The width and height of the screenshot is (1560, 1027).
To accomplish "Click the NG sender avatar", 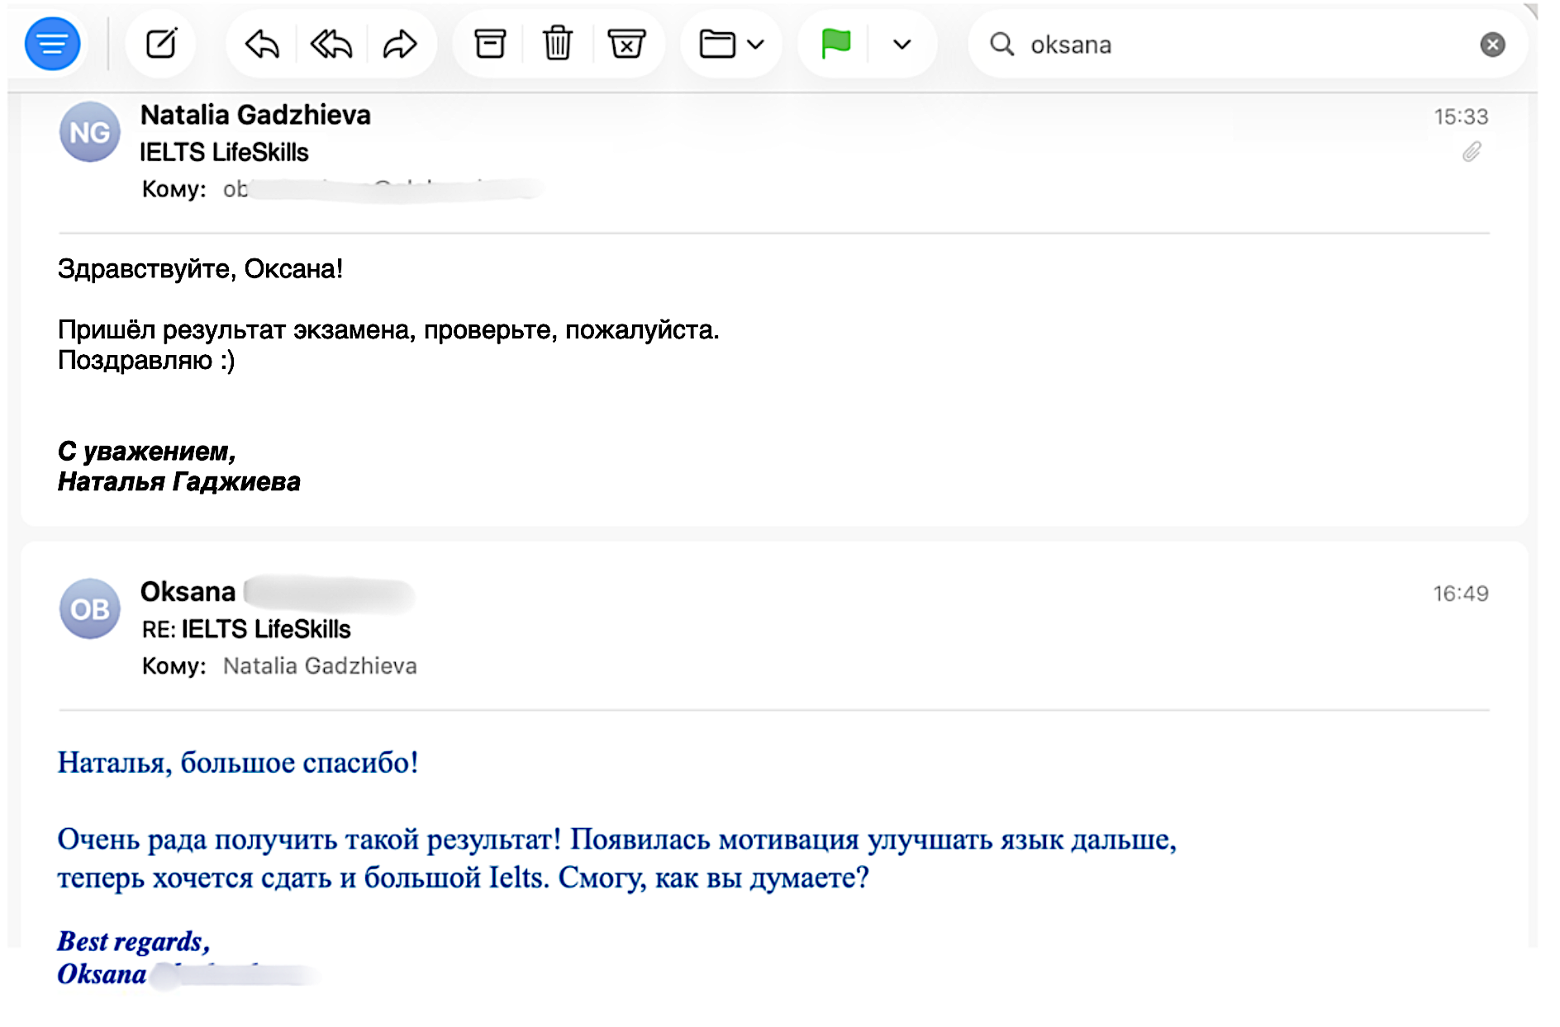I will click(x=90, y=132).
